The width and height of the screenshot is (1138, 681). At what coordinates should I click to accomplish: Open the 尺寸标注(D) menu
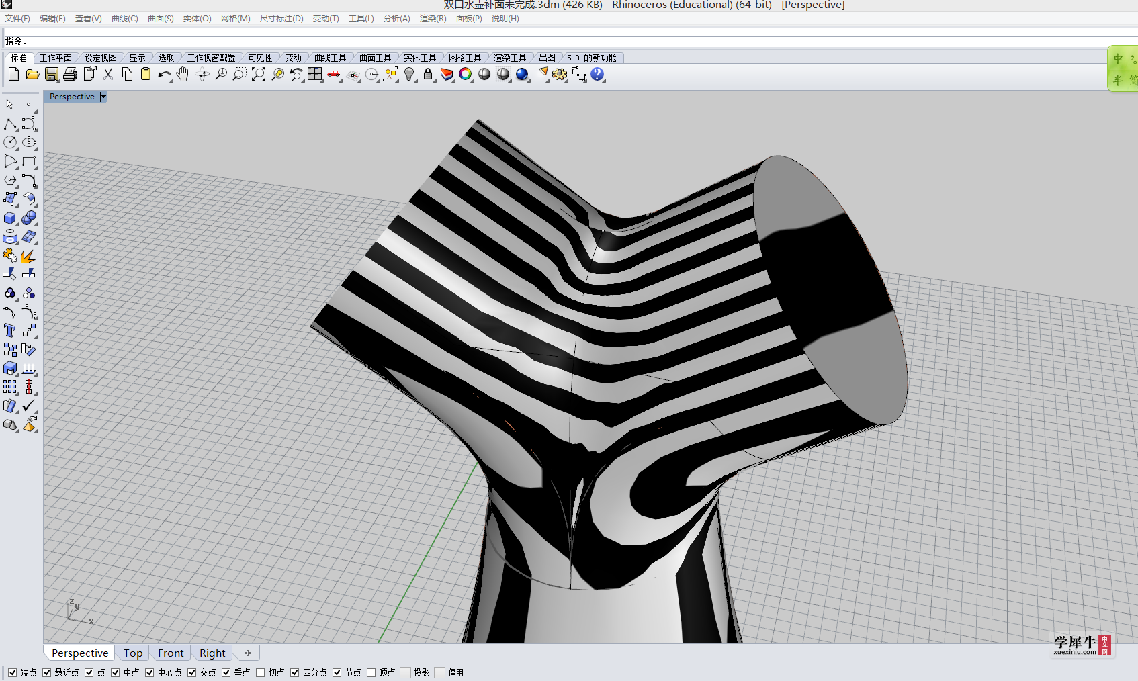tap(281, 19)
